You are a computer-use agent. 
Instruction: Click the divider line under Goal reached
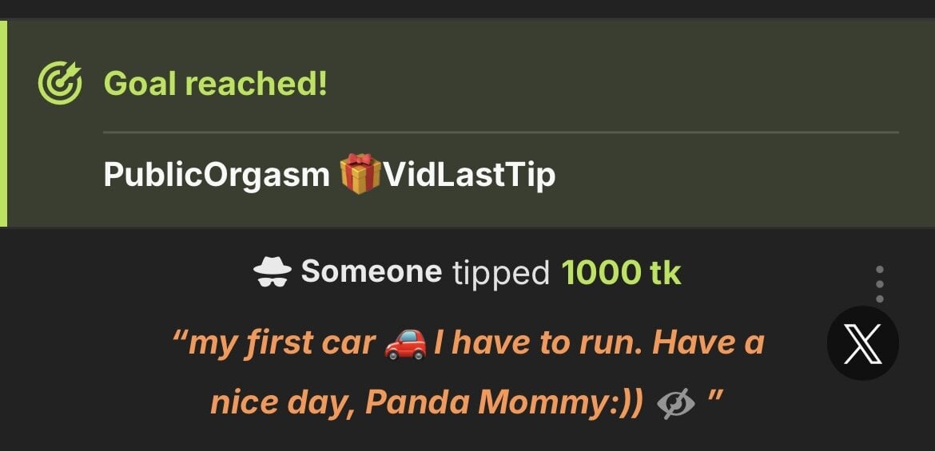[500, 132]
